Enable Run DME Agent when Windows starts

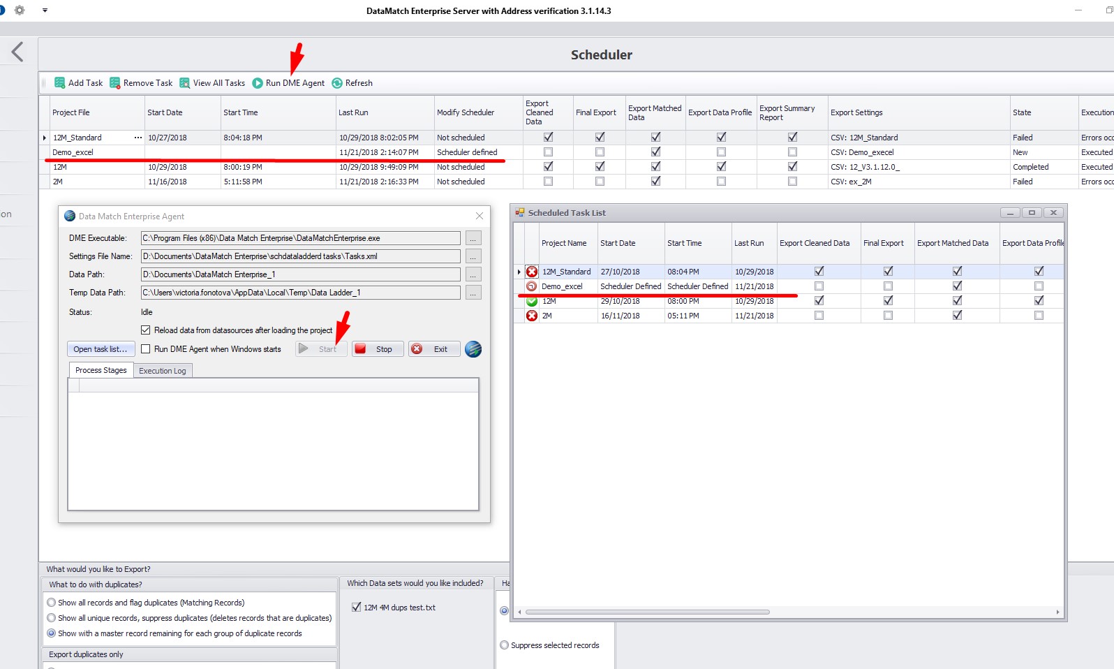[x=146, y=349]
